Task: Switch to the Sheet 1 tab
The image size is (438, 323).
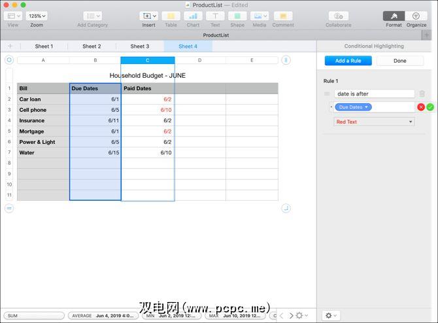Action: click(x=44, y=46)
